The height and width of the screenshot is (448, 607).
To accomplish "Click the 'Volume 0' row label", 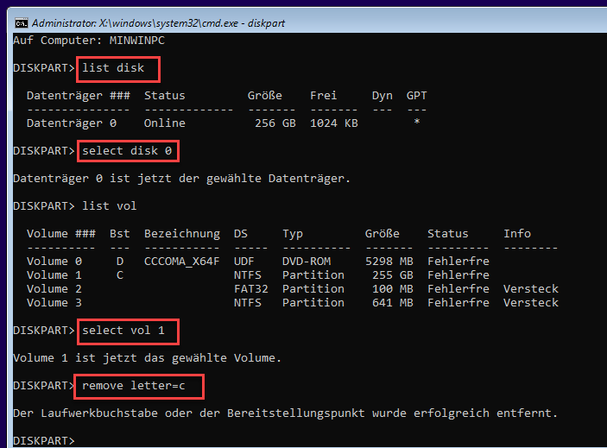I will click(54, 262).
